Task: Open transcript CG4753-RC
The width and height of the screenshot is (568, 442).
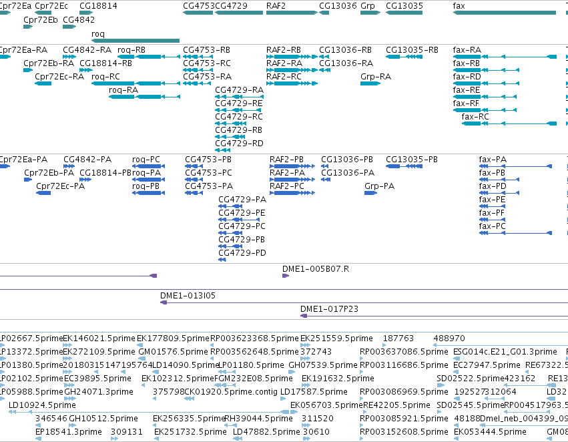Action: pyautogui.click(x=207, y=63)
